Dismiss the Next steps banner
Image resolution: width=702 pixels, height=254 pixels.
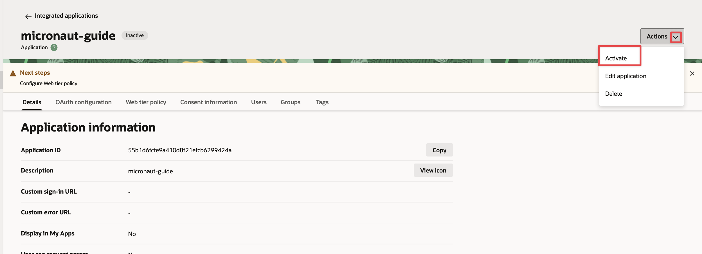pyautogui.click(x=692, y=74)
